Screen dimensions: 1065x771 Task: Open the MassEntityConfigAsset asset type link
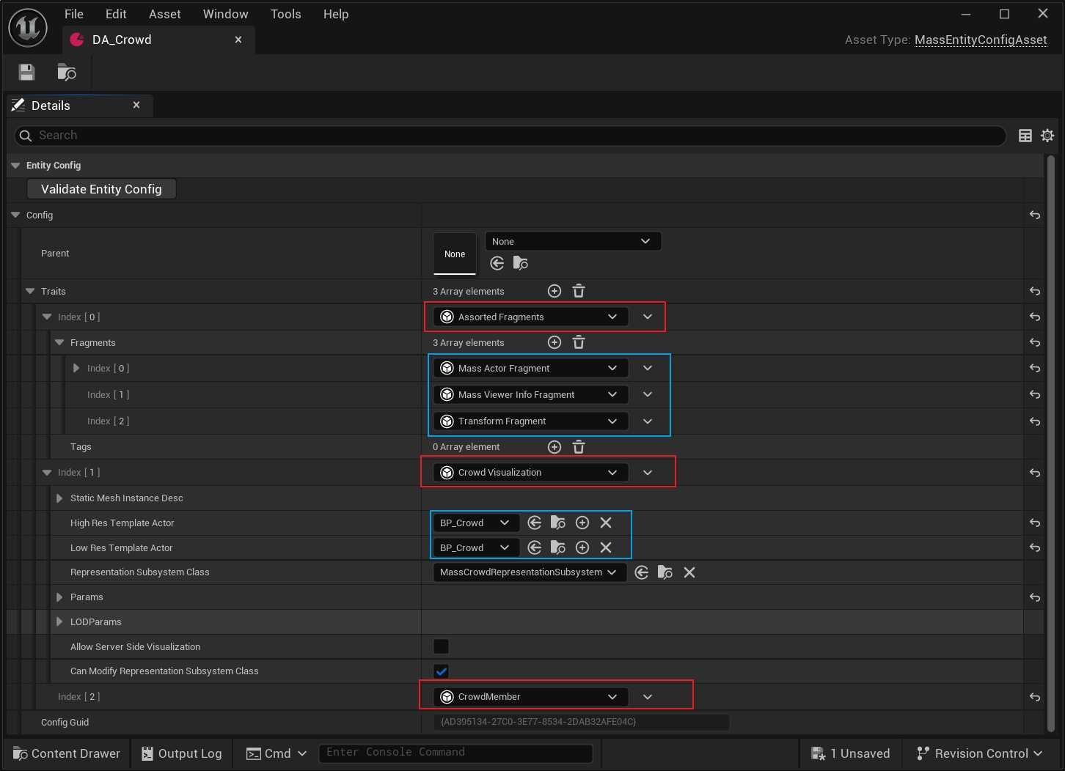coord(981,40)
